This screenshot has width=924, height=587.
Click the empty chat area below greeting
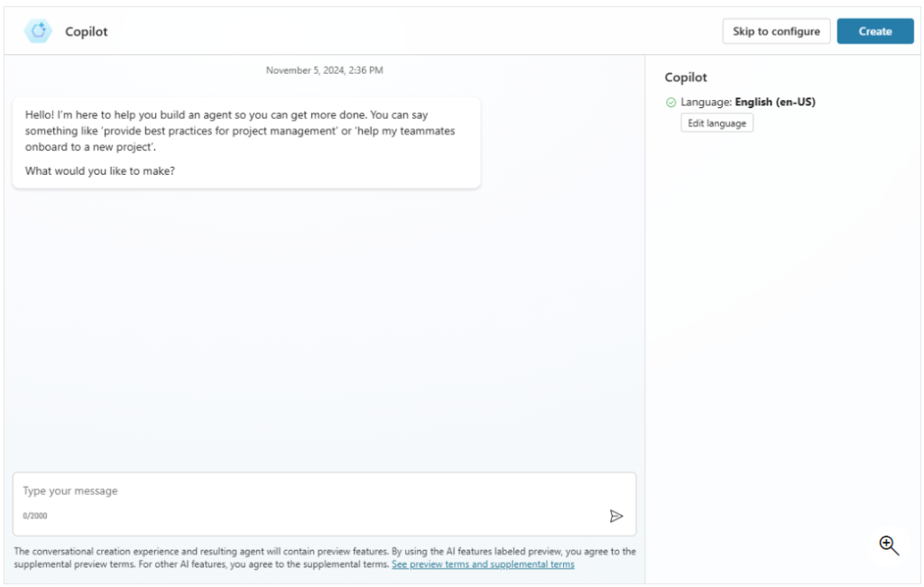(325, 325)
